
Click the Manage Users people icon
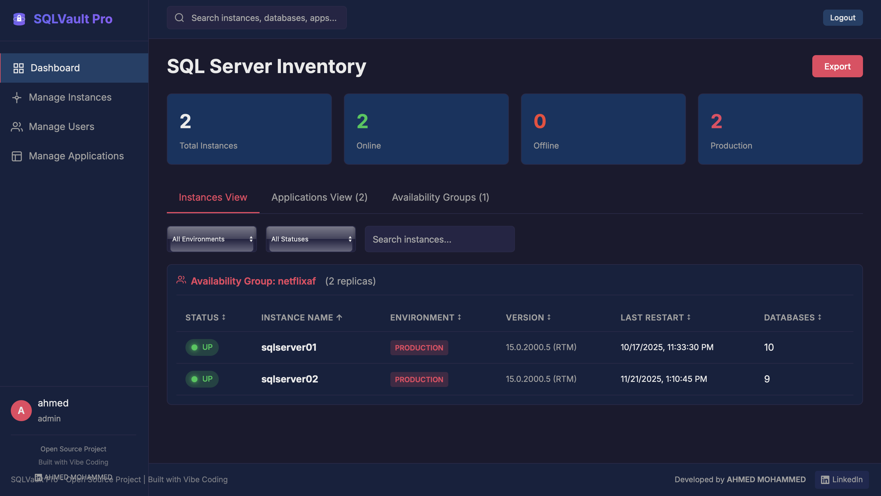pyautogui.click(x=17, y=127)
